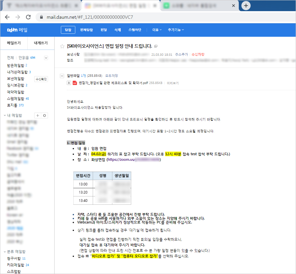
Task: Open the zoom.us interview link
Action: (x=134, y=160)
